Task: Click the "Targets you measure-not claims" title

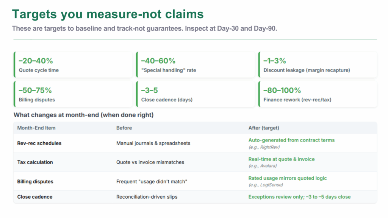Action: click(x=108, y=14)
